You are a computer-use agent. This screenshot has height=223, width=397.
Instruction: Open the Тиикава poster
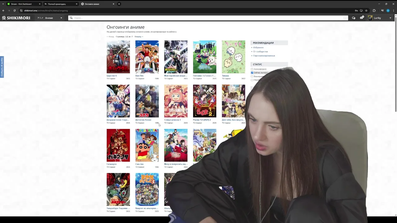point(234,57)
